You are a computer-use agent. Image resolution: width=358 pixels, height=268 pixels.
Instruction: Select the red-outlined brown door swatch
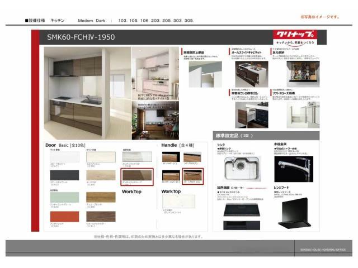click(x=137, y=176)
